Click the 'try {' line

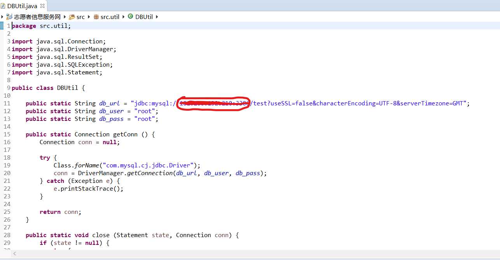coord(48,158)
